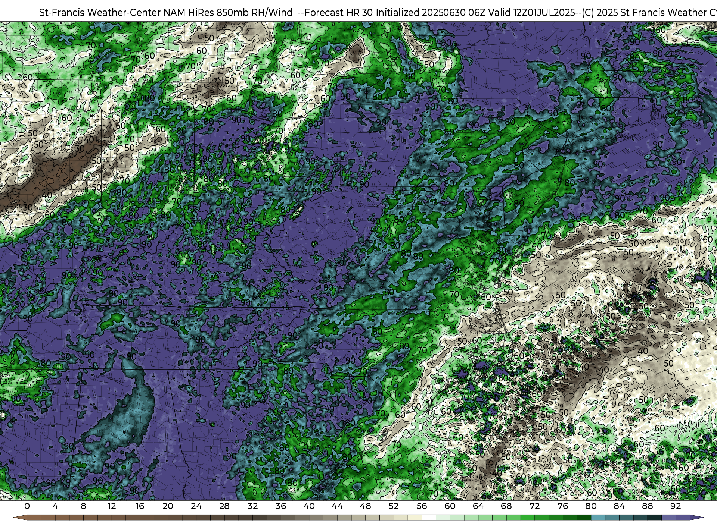Click the colorbar tick label "44"
The width and height of the screenshot is (717, 522).
pos(337,506)
